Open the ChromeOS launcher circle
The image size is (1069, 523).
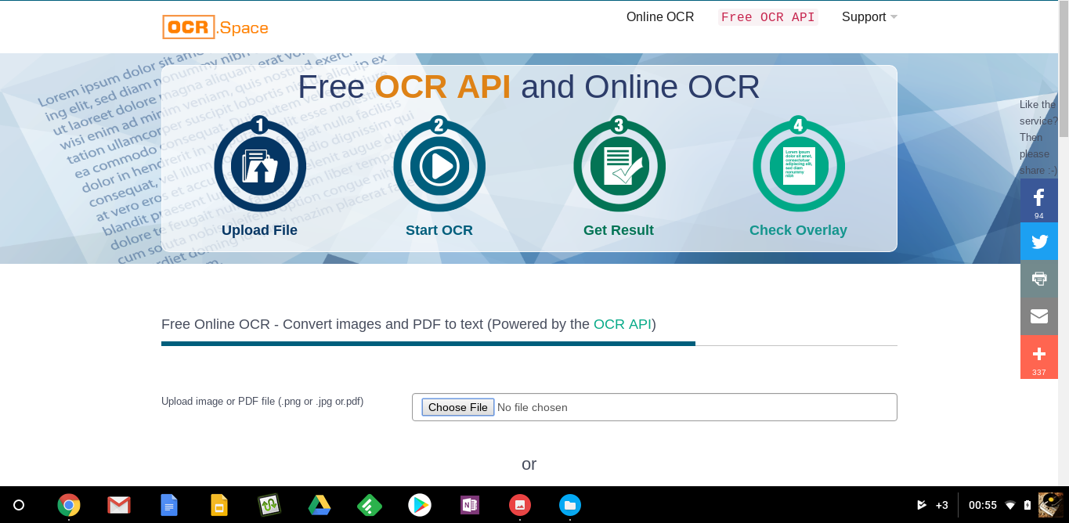coord(19,505)
